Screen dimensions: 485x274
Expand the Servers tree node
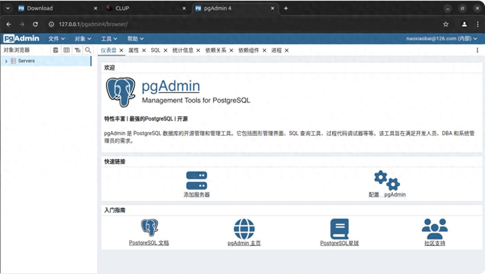point(6,61)
